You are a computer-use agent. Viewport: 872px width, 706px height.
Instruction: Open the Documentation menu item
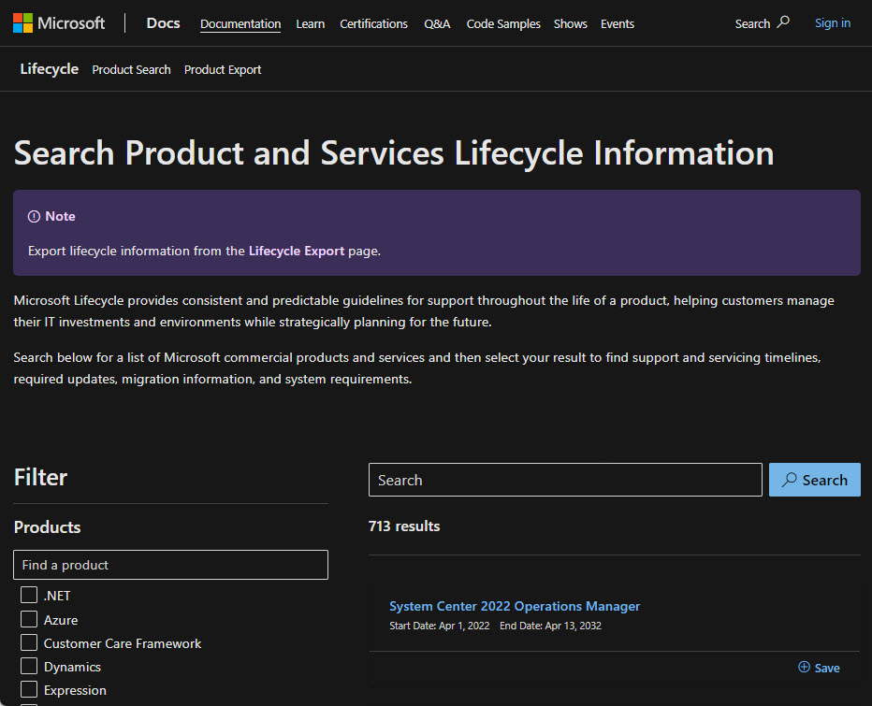point(240,24)
